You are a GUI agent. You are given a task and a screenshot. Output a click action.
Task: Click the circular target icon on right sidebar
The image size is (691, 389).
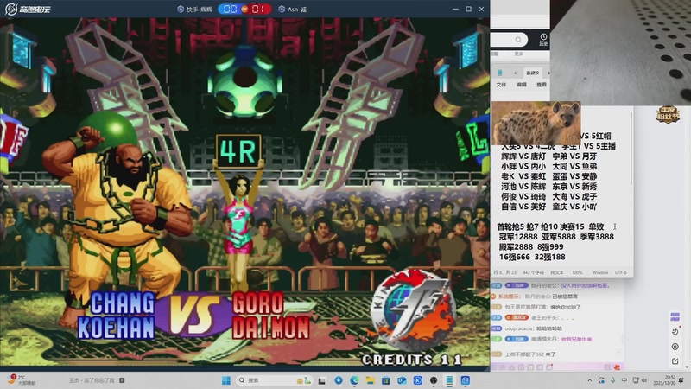pyautogui.click(x=675, y=347)
